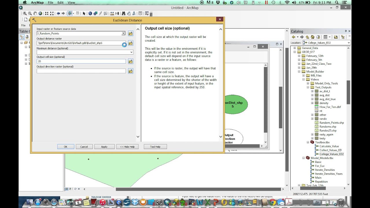The height and width of the screenshot is (208, 370).
Task: Expand General_Data folder in Catalog
Action: [295, 48]
